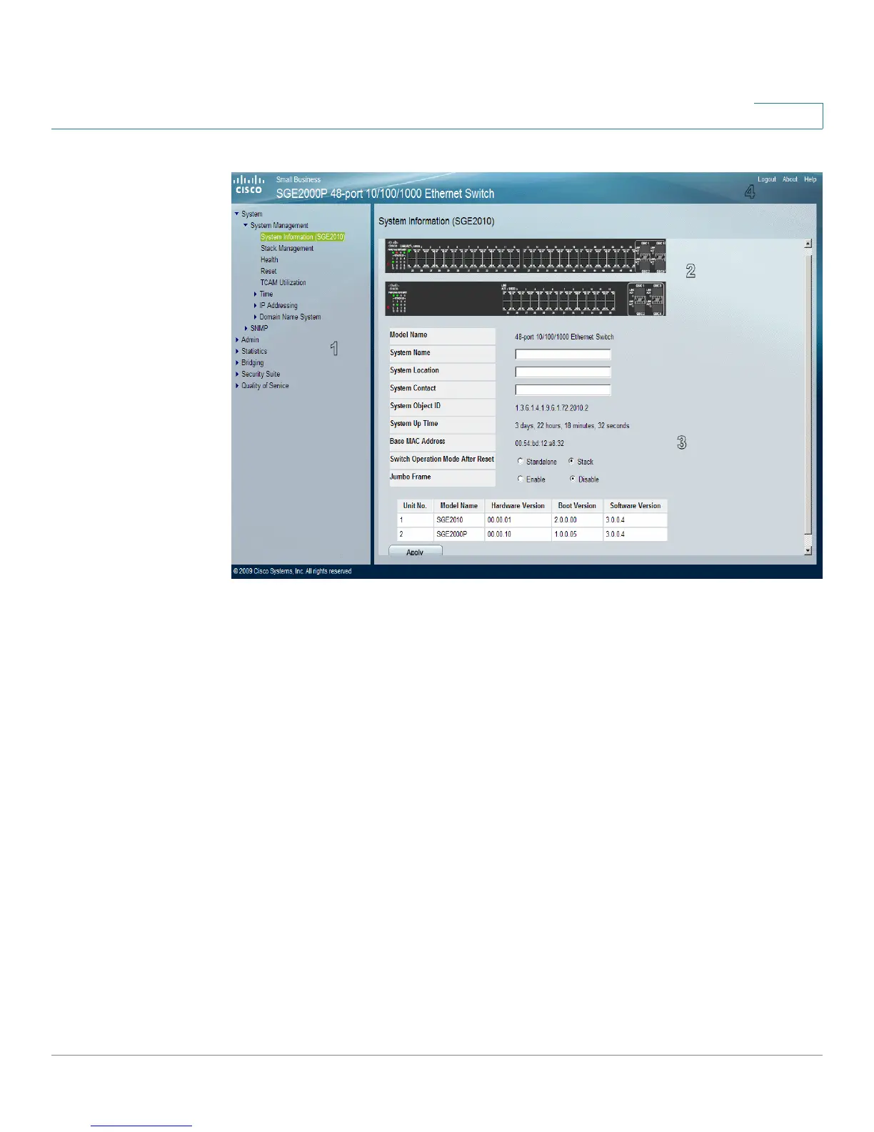The height and width of the screenshot is (1132, 874).
Task: Click the Logout link
Action: coord(767,179)
